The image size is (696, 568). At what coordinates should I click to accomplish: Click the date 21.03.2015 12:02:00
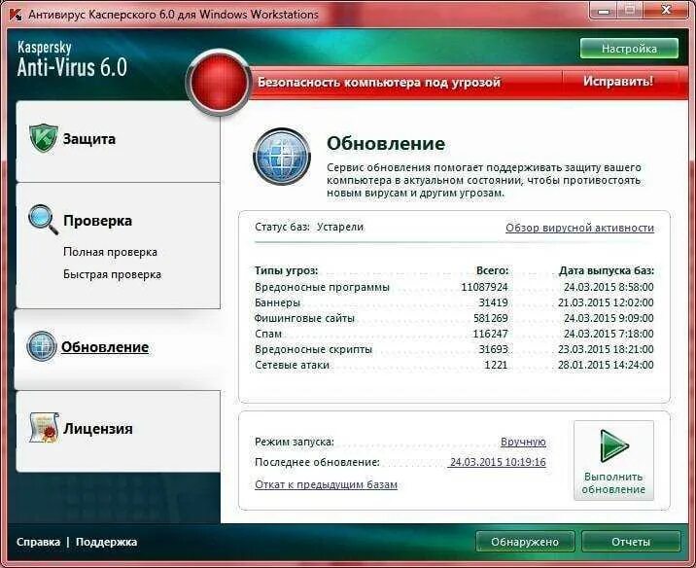pyautogui.click(x=606, y=302)
